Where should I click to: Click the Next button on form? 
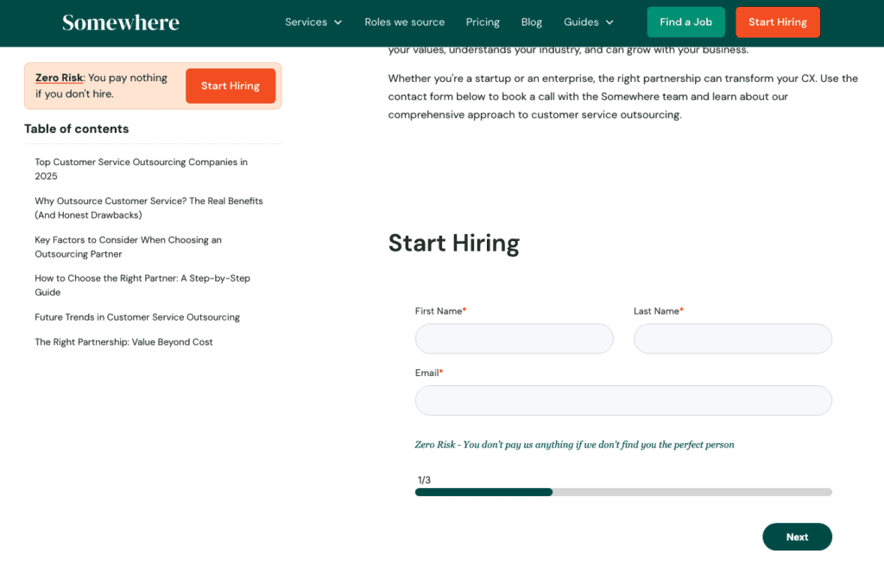click(x=797, y=537)
